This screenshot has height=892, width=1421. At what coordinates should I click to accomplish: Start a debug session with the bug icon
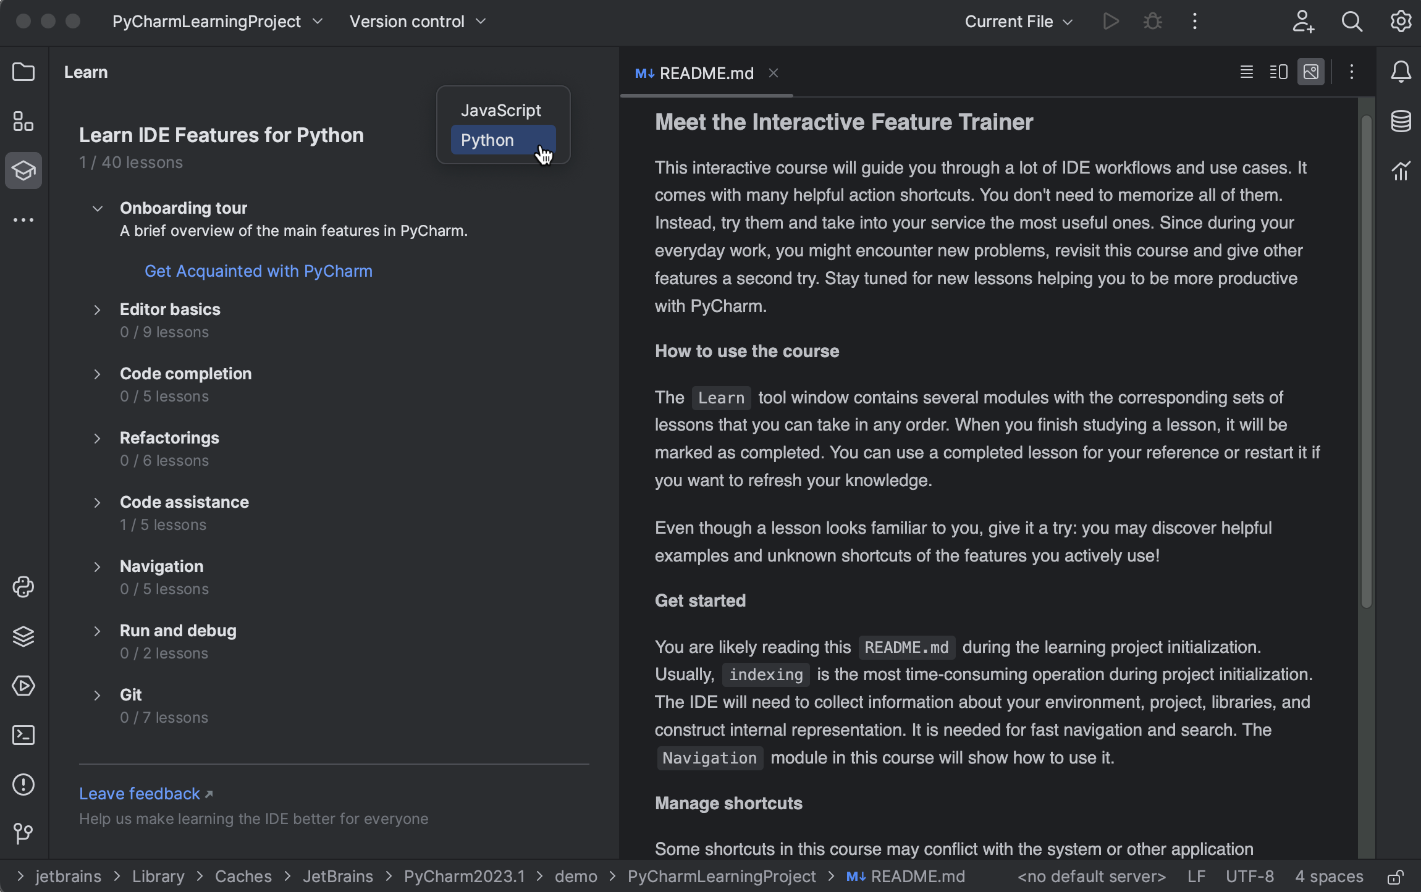pyautogui.click(x=1153, y=21)
